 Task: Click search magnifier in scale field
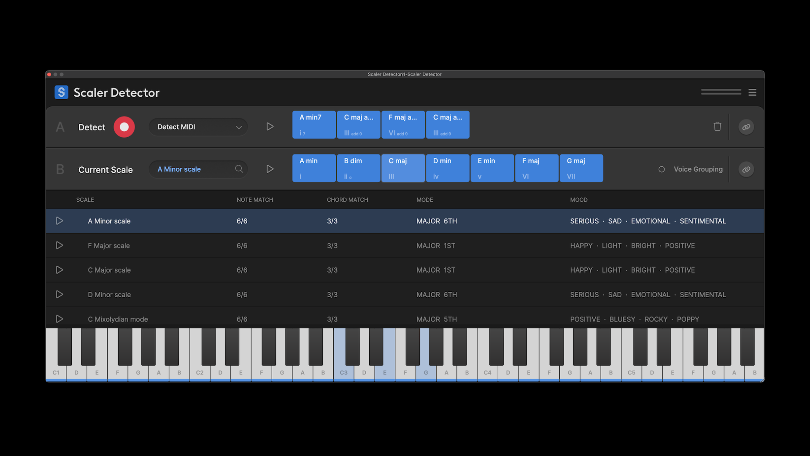pos(239,169)
